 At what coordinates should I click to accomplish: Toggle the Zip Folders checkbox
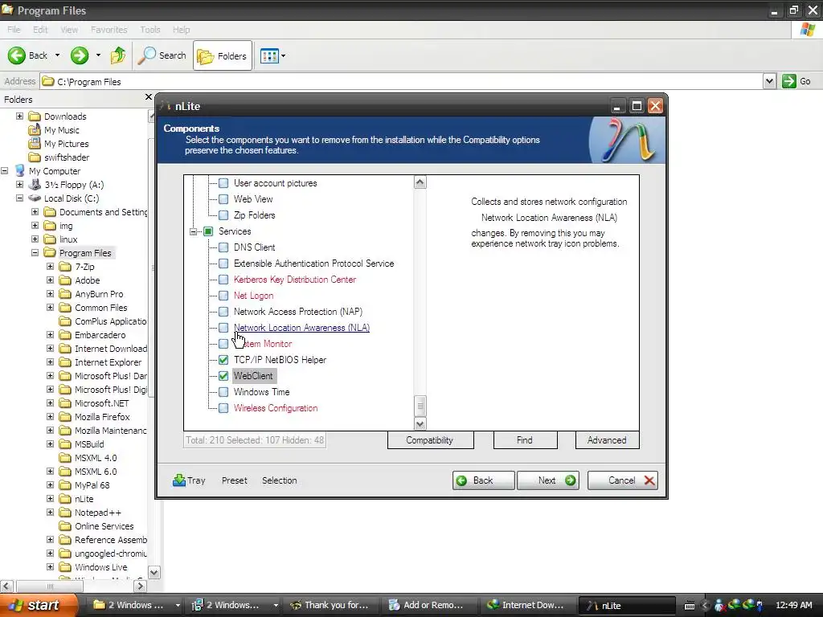(x=223, y=215)
